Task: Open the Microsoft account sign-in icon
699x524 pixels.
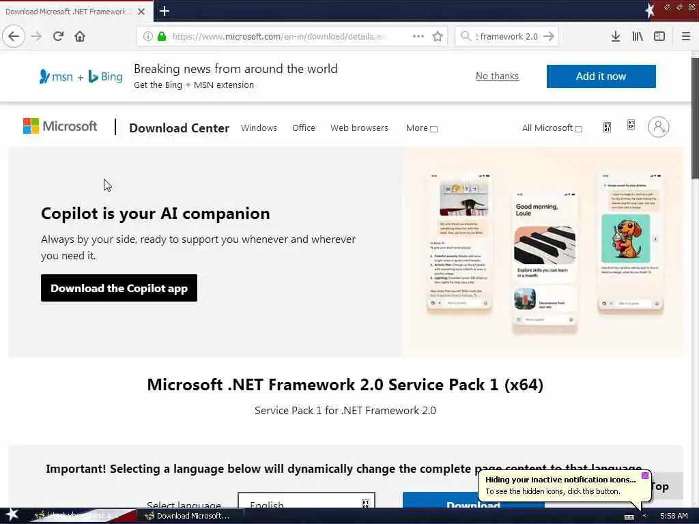Action: pos(659,127)
